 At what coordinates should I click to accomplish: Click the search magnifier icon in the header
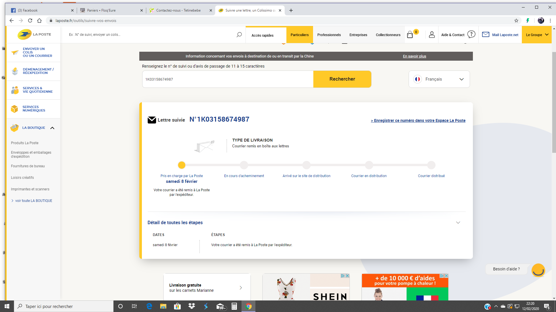point(239,35)
